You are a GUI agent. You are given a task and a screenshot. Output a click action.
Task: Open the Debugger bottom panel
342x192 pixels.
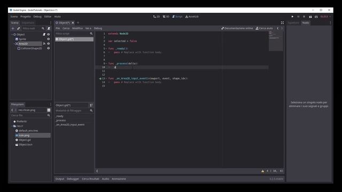[x=73, y=179]
